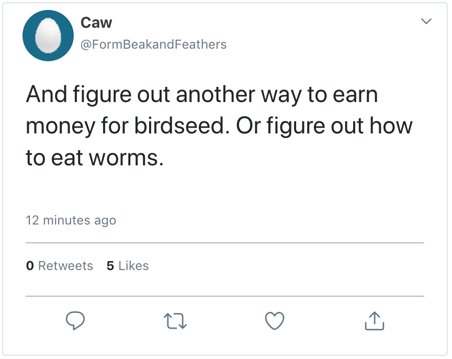The width and height of the screenshot is (452, 359).
Task: Click the retweet count number 0
Action: pos(30,266)
